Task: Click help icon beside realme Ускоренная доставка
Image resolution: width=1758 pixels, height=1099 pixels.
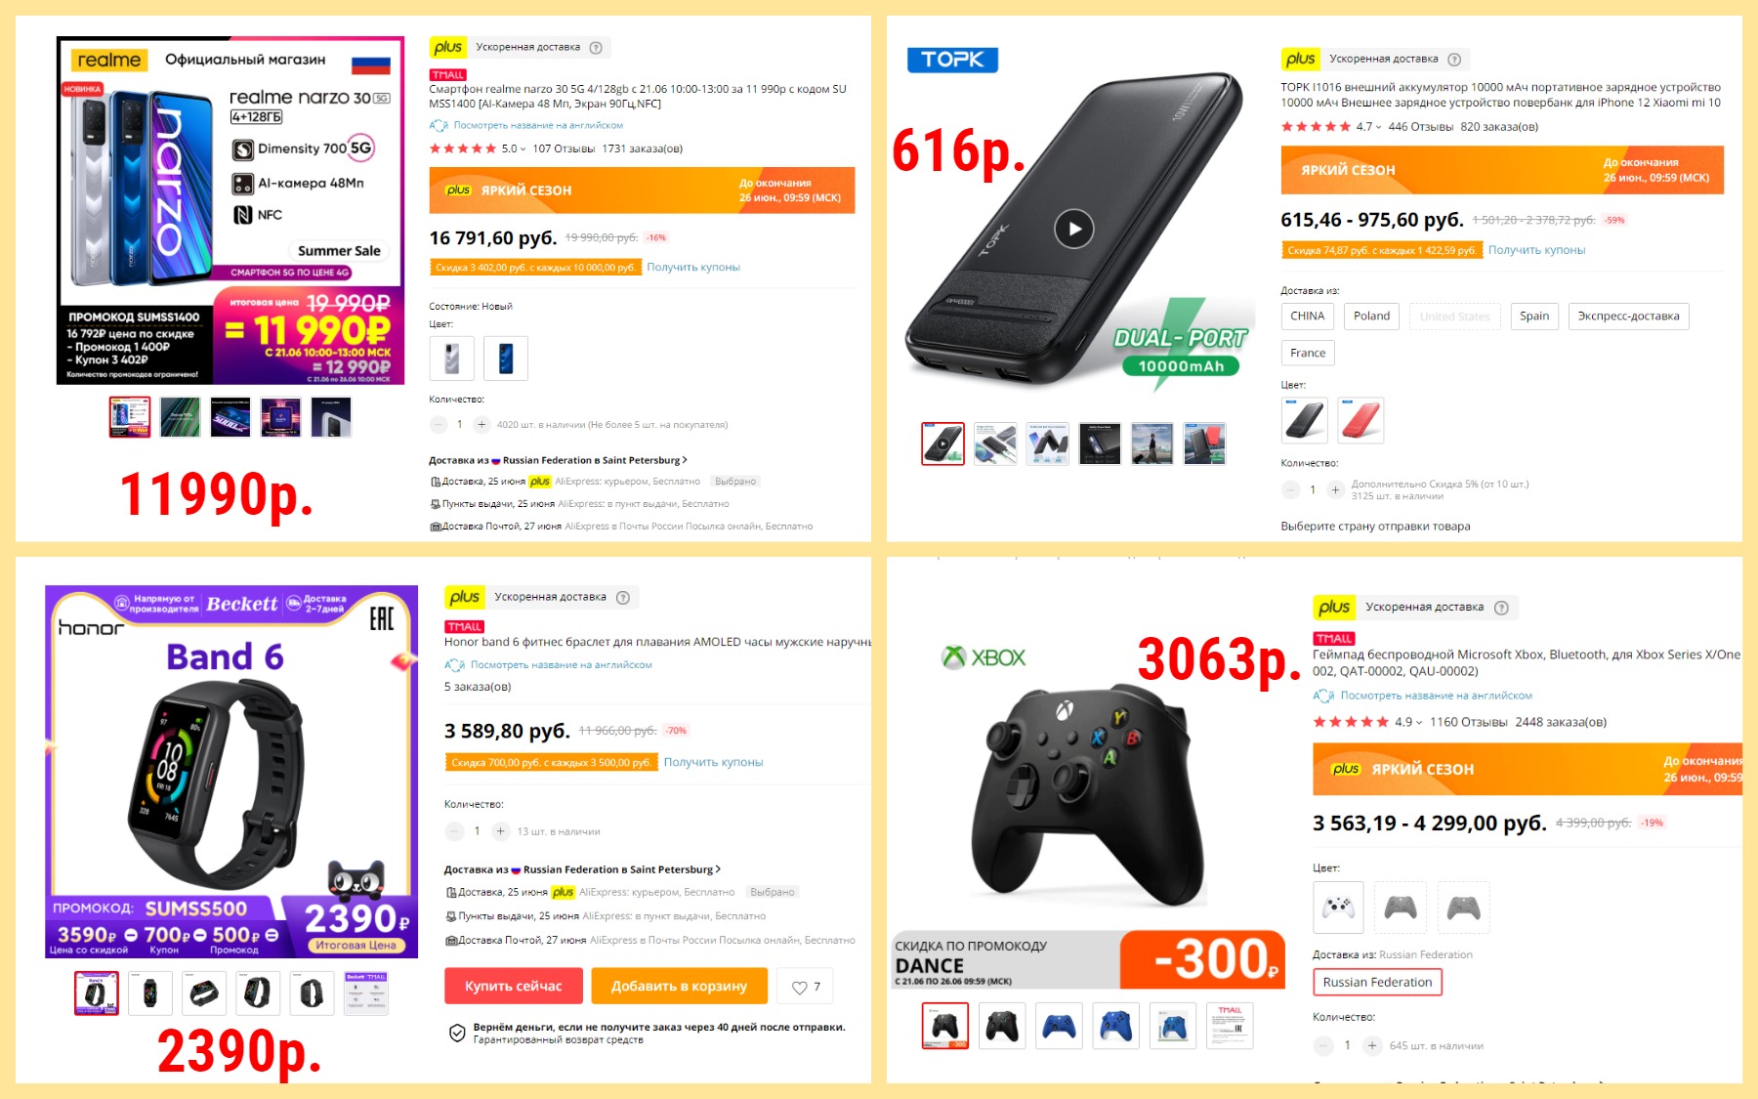Action: [596, 47]
